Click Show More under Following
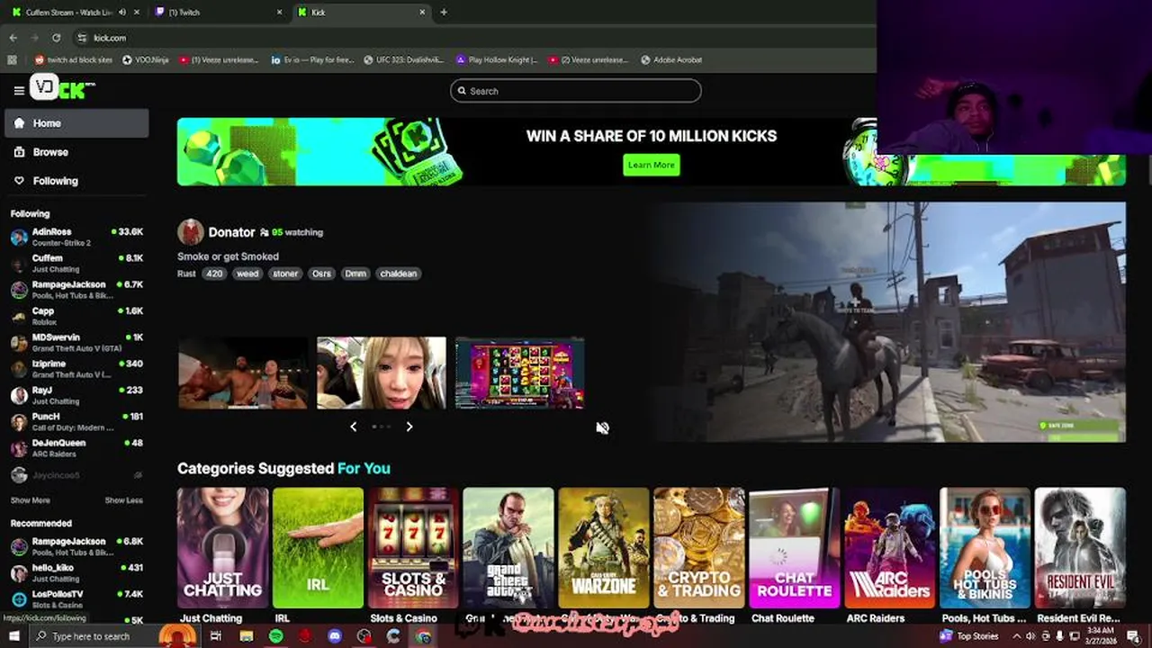The width and height of the screenshot is (1152, 648). 30,500
